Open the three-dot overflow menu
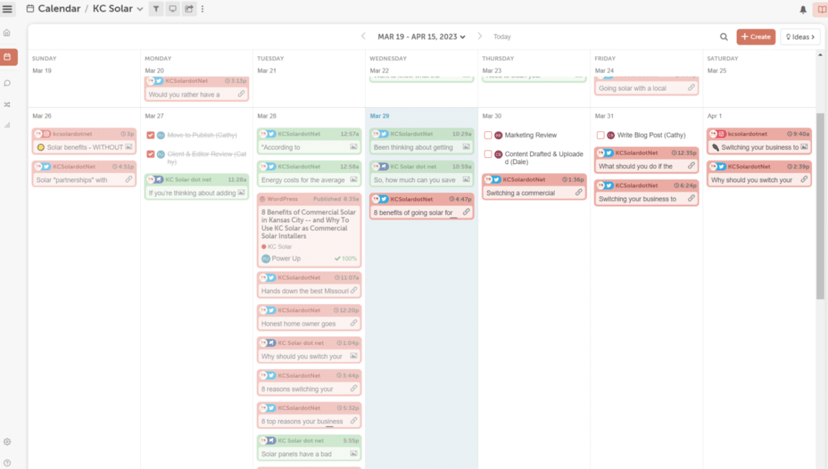 tap(202, 8)
